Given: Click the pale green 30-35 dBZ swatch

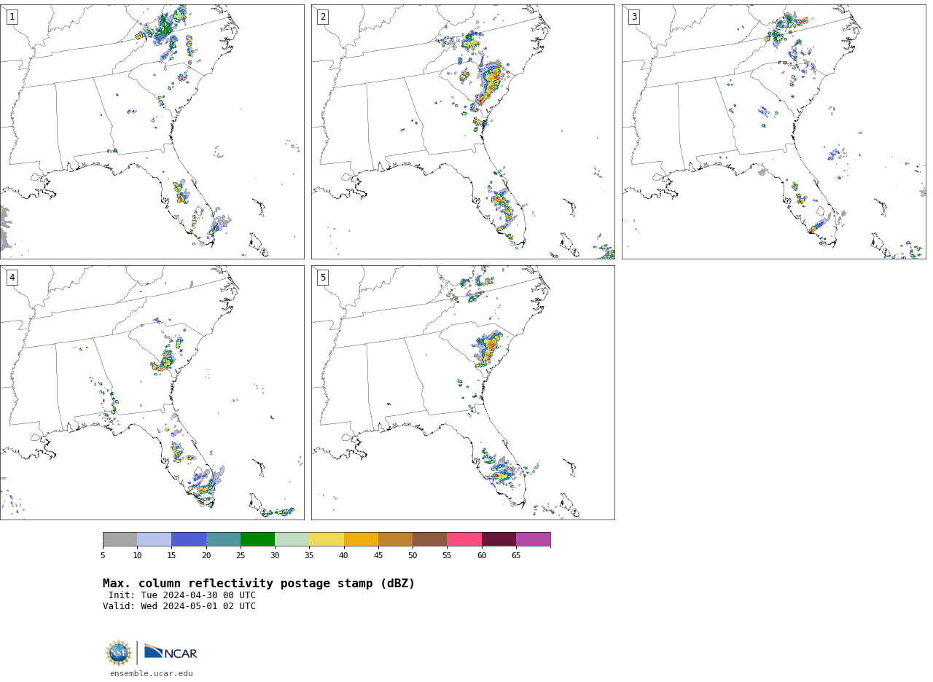Looking at the screenshot, I should point(292,539).
